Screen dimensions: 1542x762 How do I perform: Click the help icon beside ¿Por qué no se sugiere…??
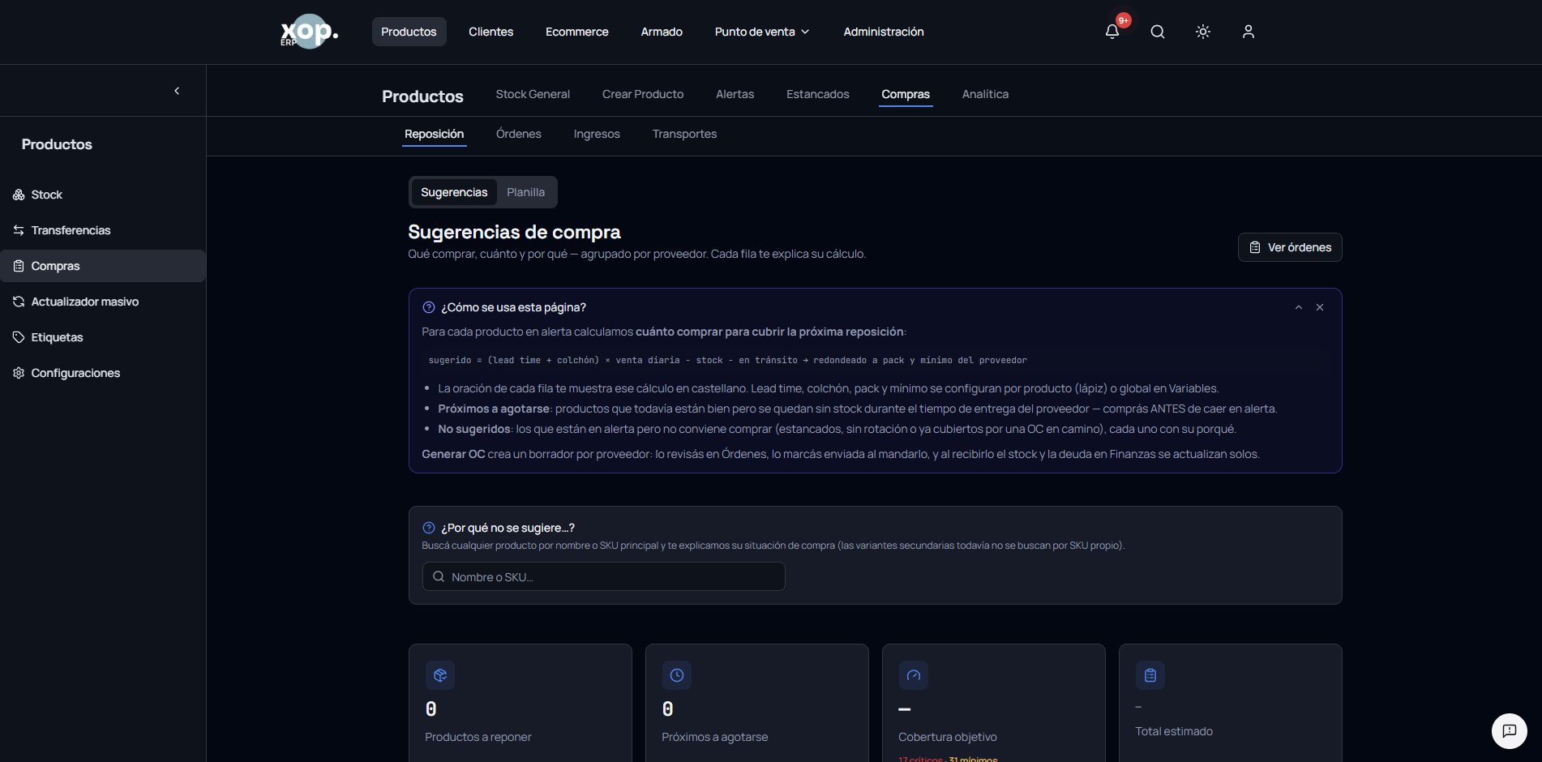pos(429,528)
